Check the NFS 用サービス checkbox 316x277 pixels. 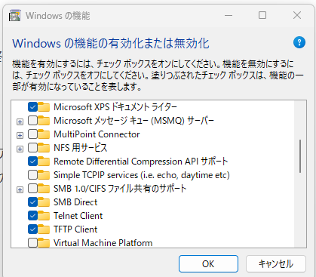pos(32,148)
